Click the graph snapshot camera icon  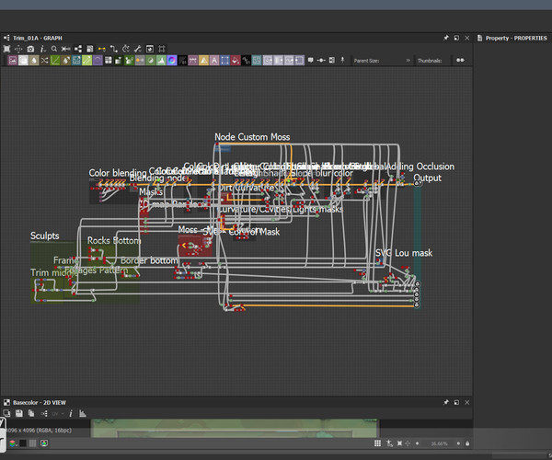point(30,49)
